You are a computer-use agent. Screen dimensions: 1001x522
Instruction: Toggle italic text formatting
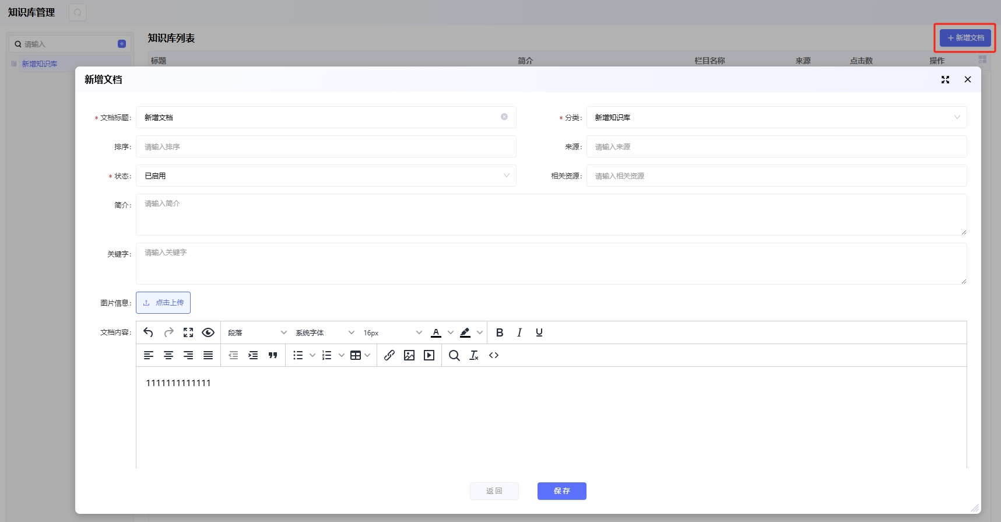pyautogui.click(x=519, y=332)
